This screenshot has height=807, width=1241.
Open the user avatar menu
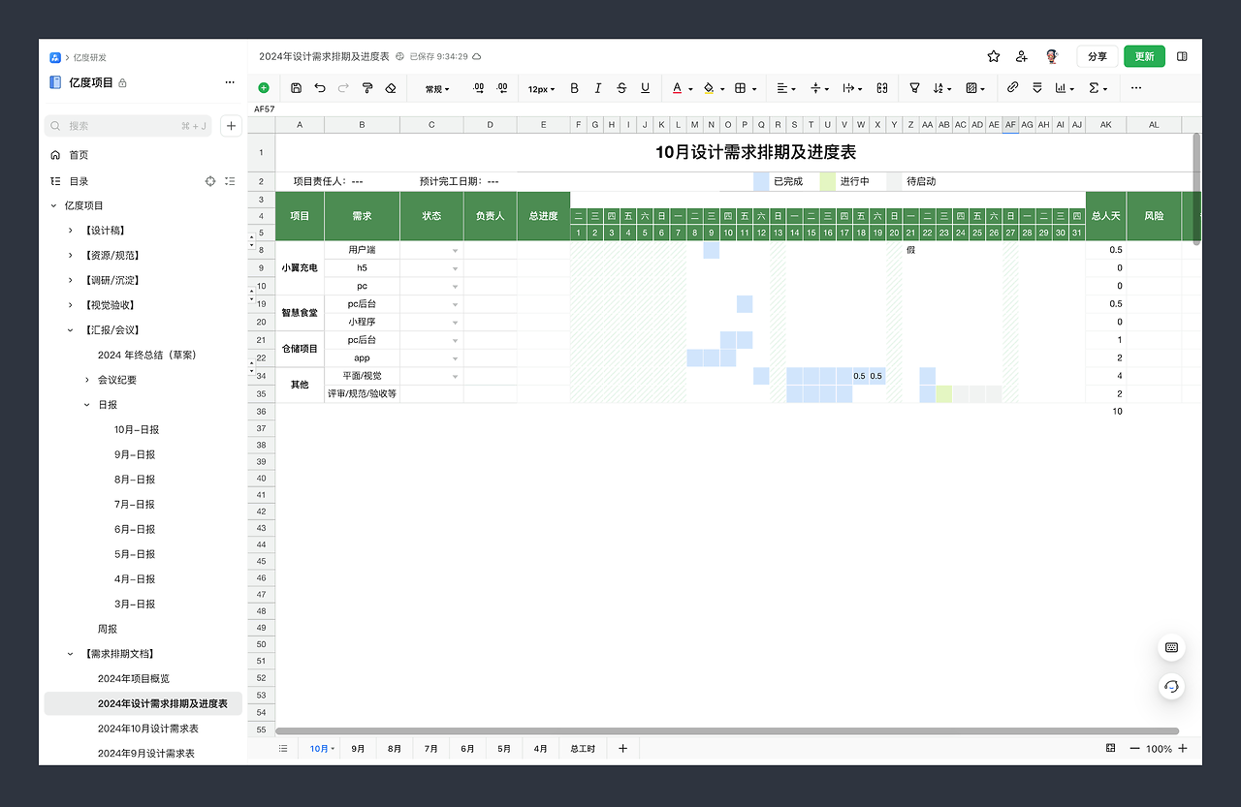(x=1052, y=56)
